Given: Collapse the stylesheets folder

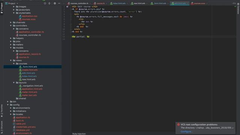Looking at the screenshot, I should pyautogui.click(x=14, y=13).
